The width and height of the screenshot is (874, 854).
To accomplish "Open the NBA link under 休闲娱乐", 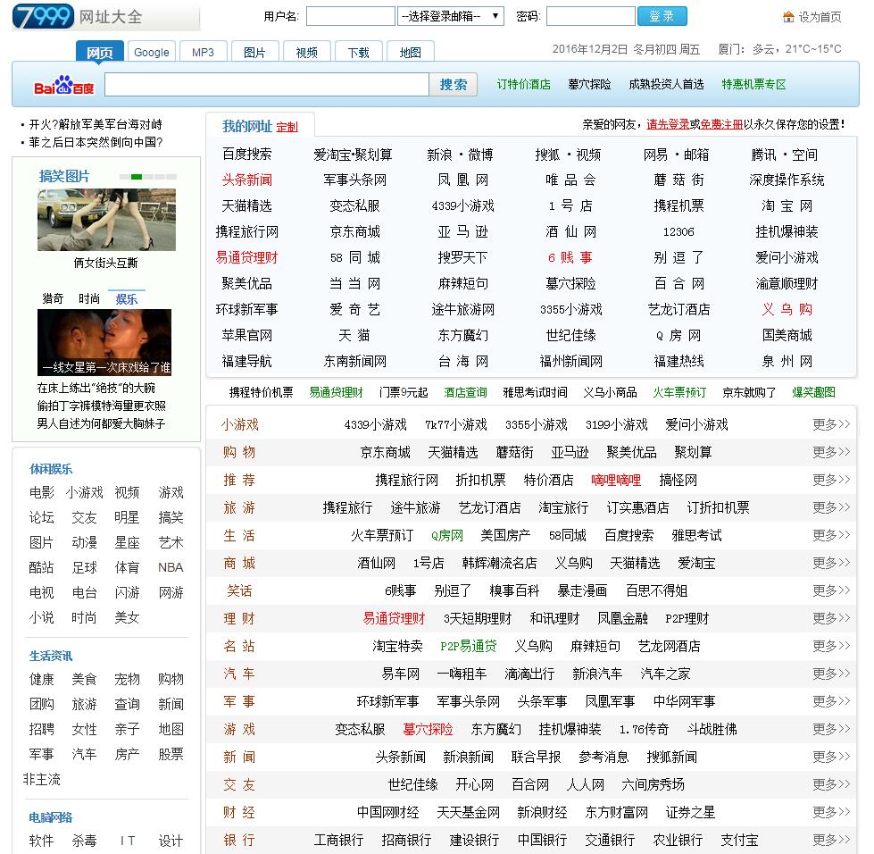I will pyautogui.click(x=171, y=567).
